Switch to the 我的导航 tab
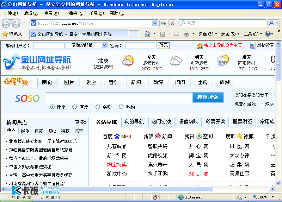 click(134, 122)
